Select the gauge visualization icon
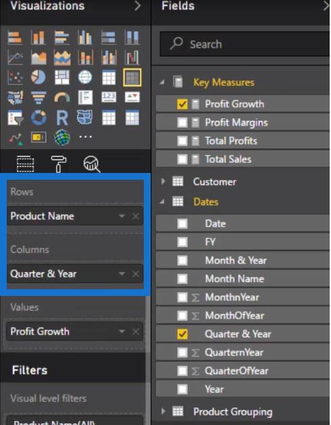 point(61,97)
